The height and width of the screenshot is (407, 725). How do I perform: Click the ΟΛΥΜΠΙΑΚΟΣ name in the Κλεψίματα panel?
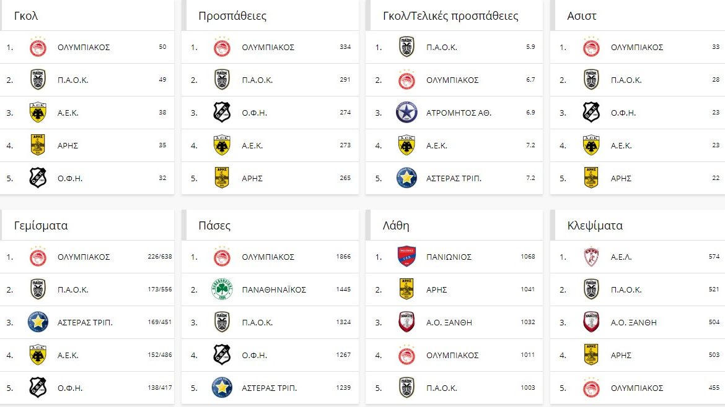637,388
